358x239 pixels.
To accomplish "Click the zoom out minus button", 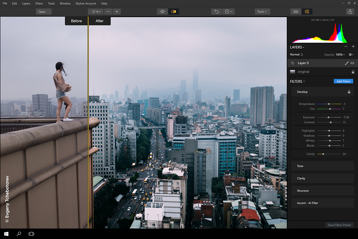I will [x=108, y=12].
